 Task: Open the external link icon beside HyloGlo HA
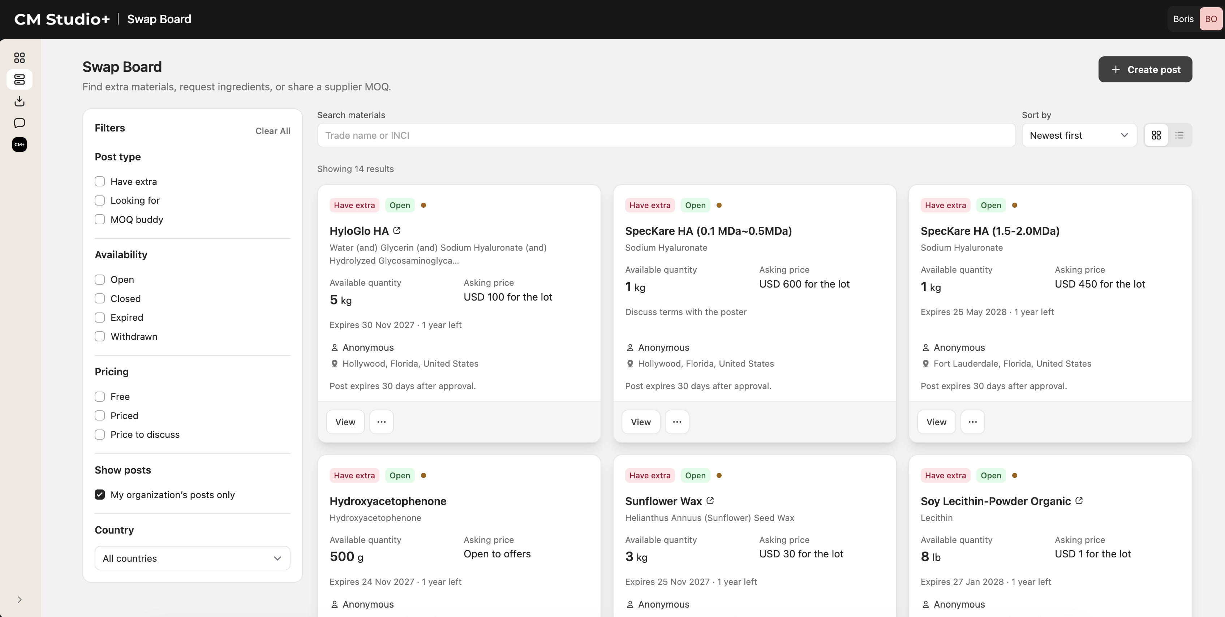click(x=397, y=230)
